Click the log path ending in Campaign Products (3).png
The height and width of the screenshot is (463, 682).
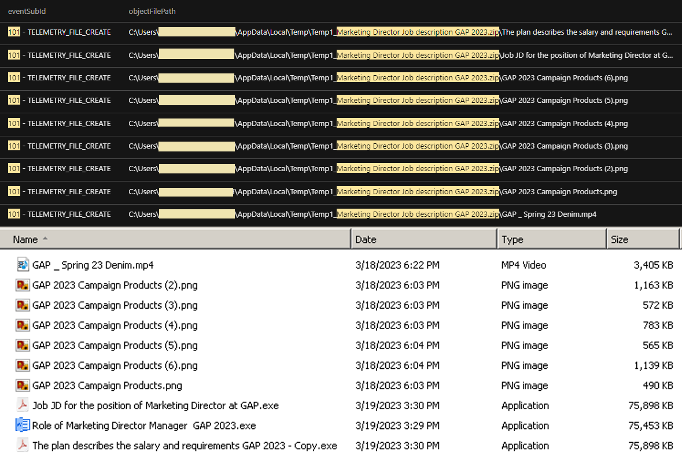pyautogui.click(x=378, y=146)
